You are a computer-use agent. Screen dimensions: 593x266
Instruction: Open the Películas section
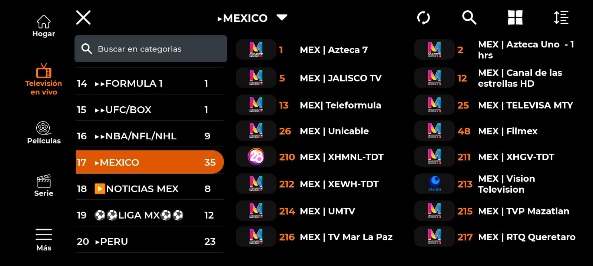tap(44, 132)
